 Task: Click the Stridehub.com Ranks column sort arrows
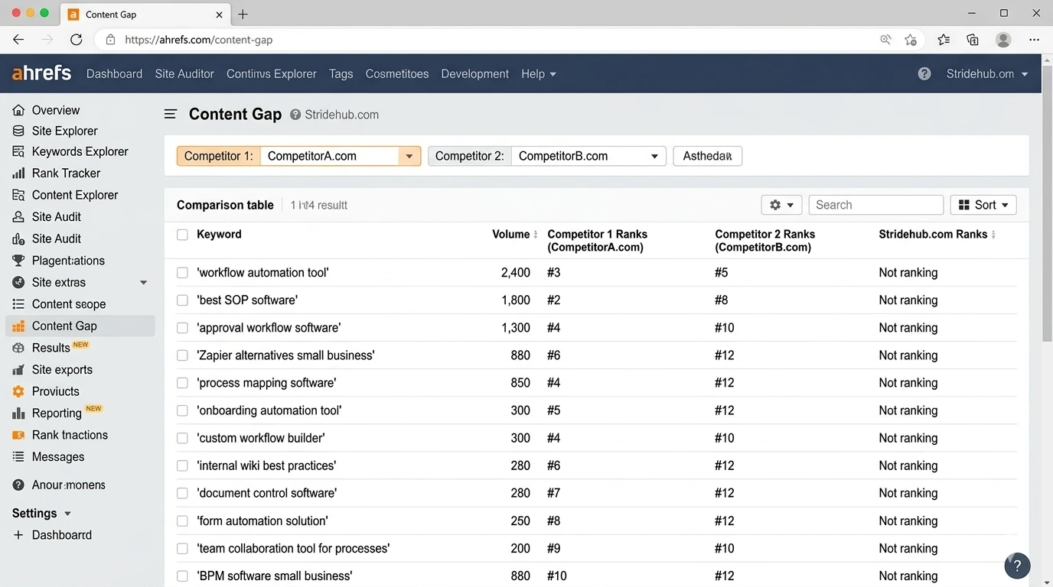(993, 235)
